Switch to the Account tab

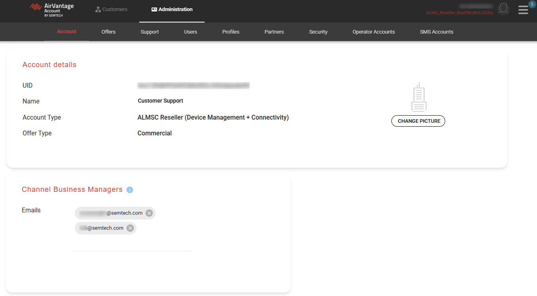pos(66,32)
